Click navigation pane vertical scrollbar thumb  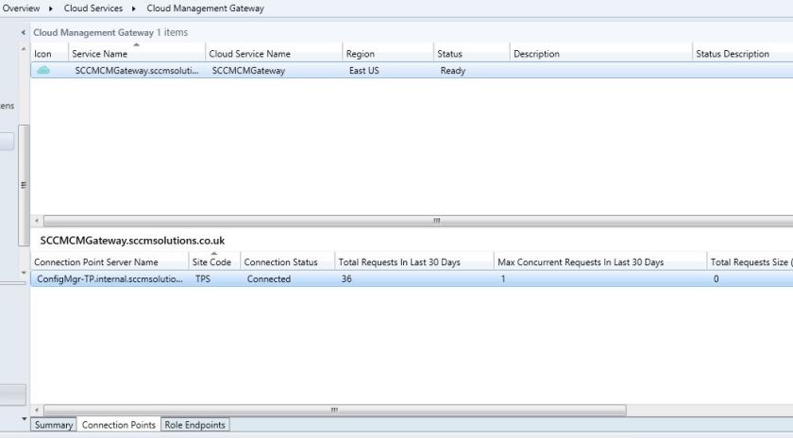tap(24, 185)
